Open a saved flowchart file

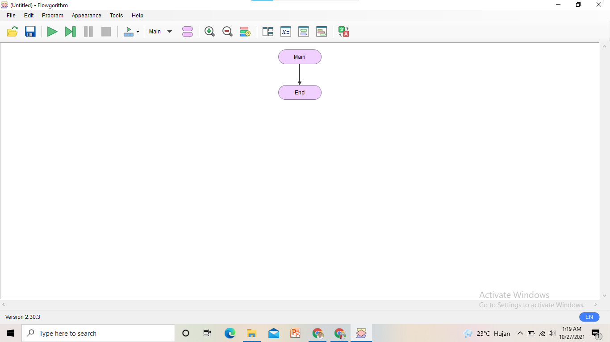point(12,31)
